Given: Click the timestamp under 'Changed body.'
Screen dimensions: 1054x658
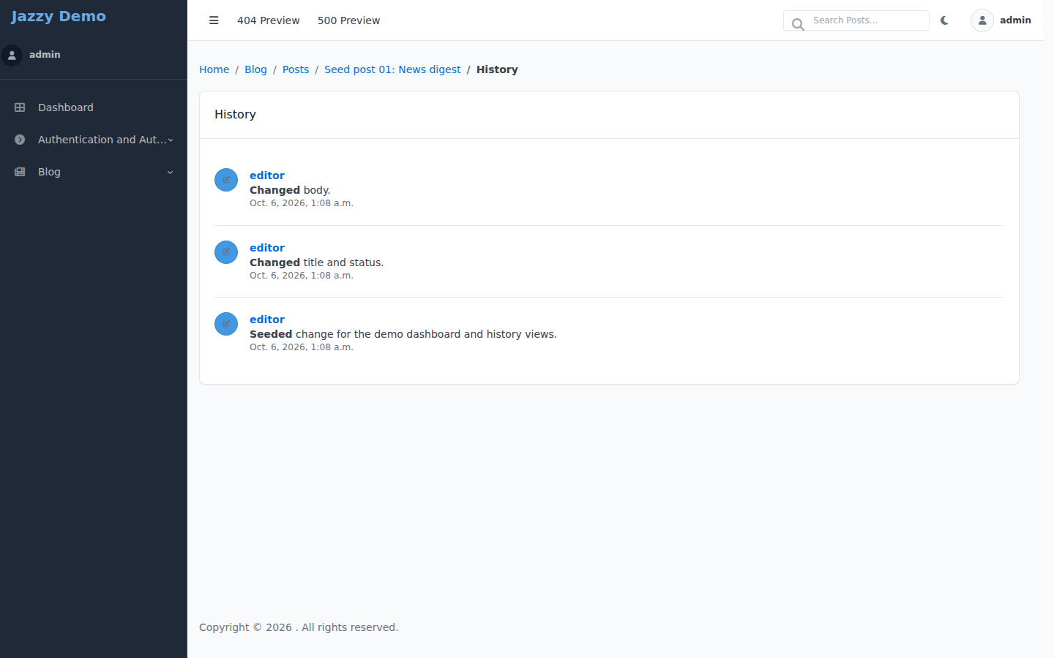Looking at the screenshot, I should point(302,203).
